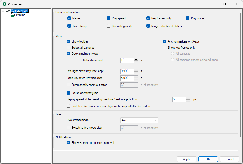Viewport: 243px width, 164px height.
Task: Click the Properties gear icon in title bar
Action: (4, 4)
